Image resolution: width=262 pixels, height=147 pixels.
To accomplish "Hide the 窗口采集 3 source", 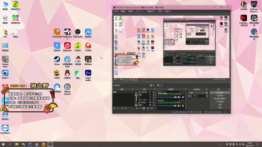I will click(x=150, y=103).
